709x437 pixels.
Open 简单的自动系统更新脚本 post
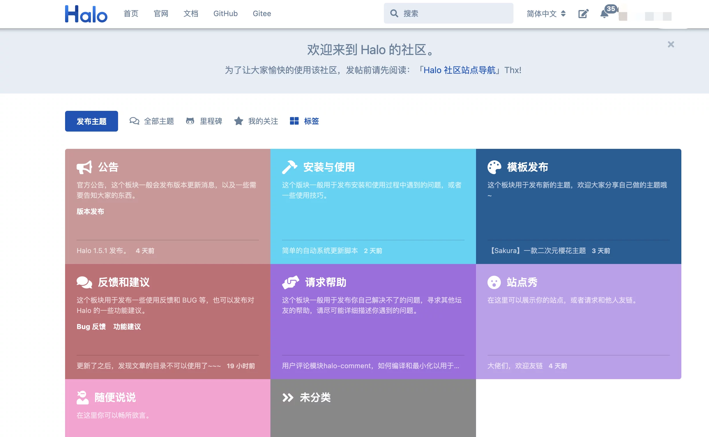tap(320, 250)
